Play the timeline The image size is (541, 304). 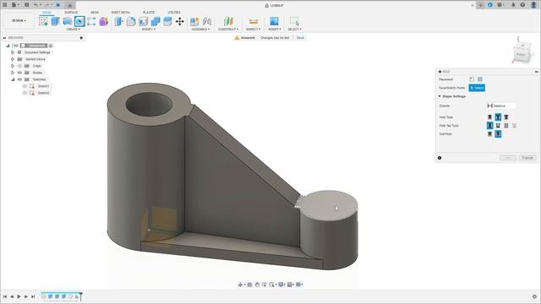coord(19,296)
